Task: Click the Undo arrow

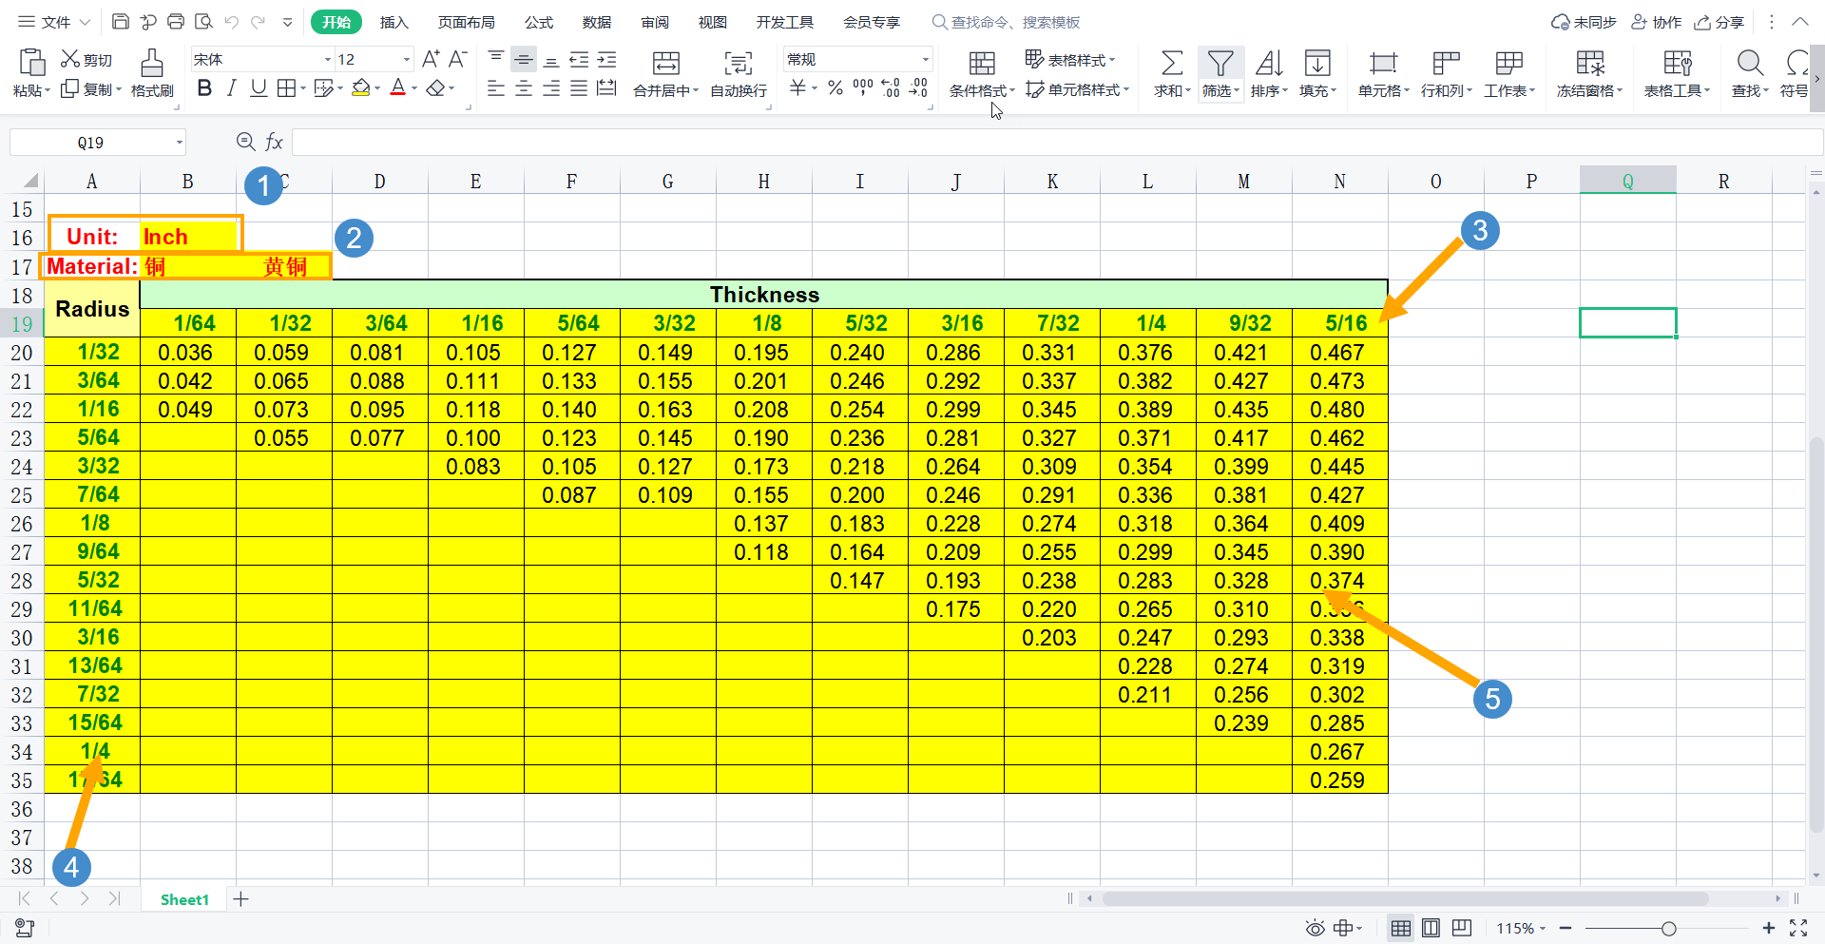Action: click(x=231, y=22)
